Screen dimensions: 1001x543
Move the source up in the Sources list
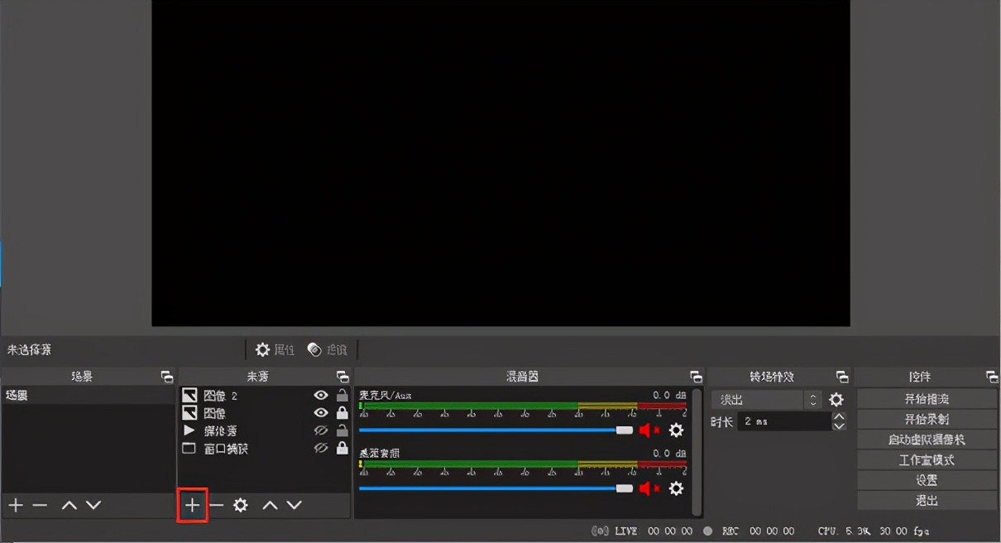point(270,505)
